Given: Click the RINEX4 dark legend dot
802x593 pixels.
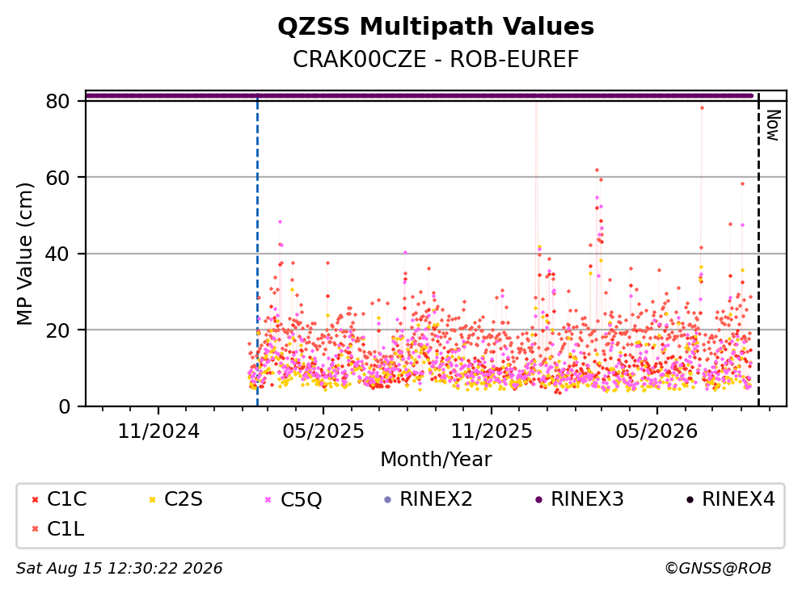Looking at the screenshot, I should [690, 499].
